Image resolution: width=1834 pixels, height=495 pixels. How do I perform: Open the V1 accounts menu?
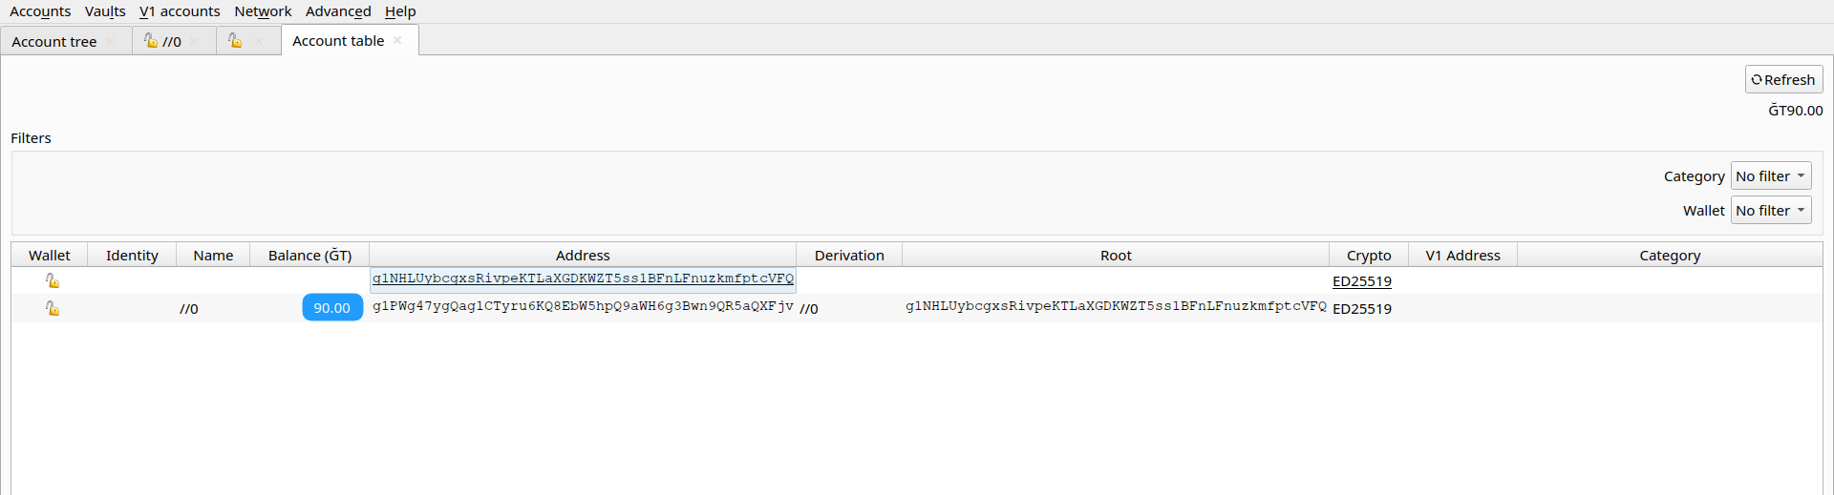coord(180,11)
